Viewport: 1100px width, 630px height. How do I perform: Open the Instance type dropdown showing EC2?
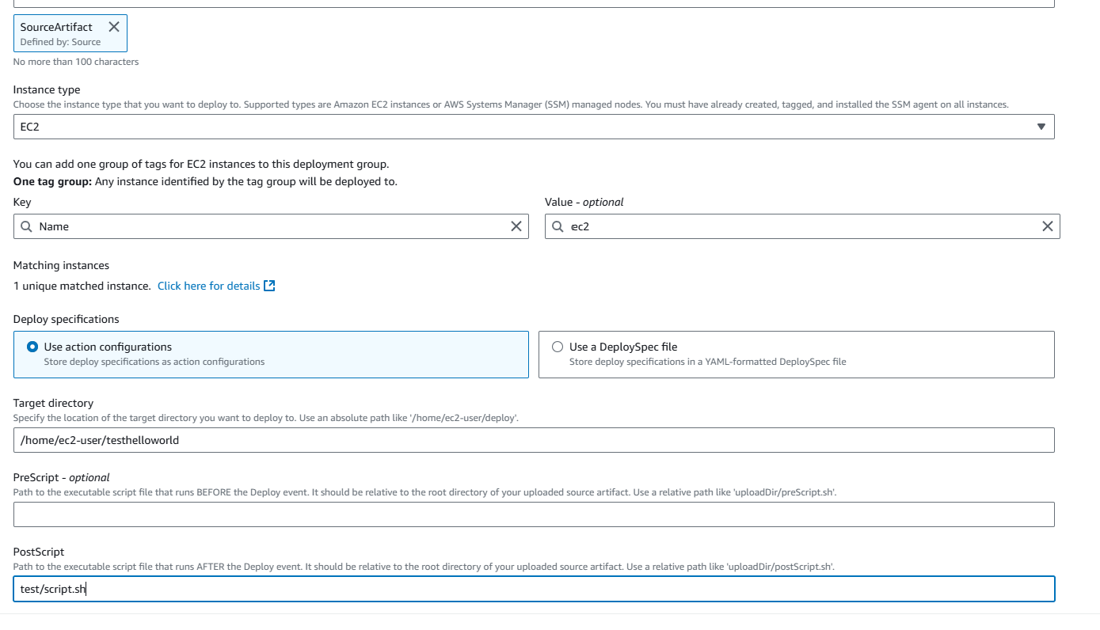pyautogui.click(x=531, y=127)
